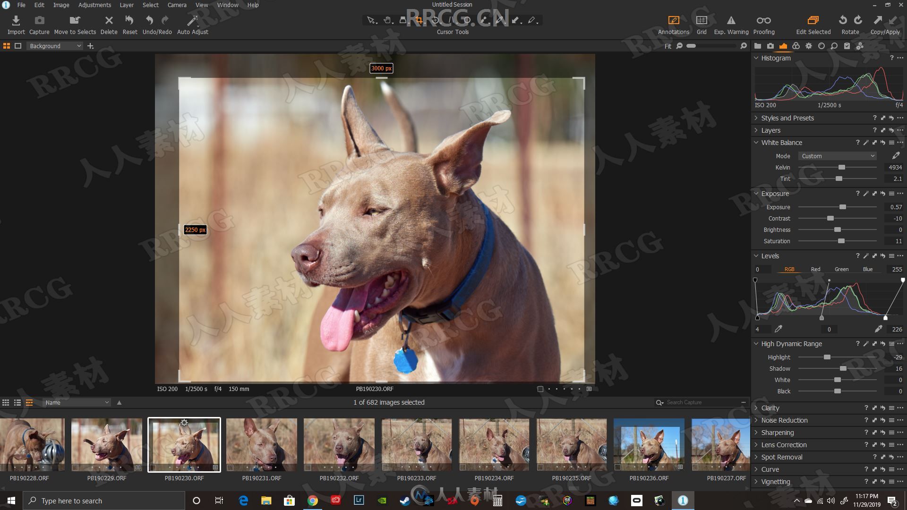Select the Crop tool in toolbar
The width and height of the screenshot is (907, 510).
(419, 20)
